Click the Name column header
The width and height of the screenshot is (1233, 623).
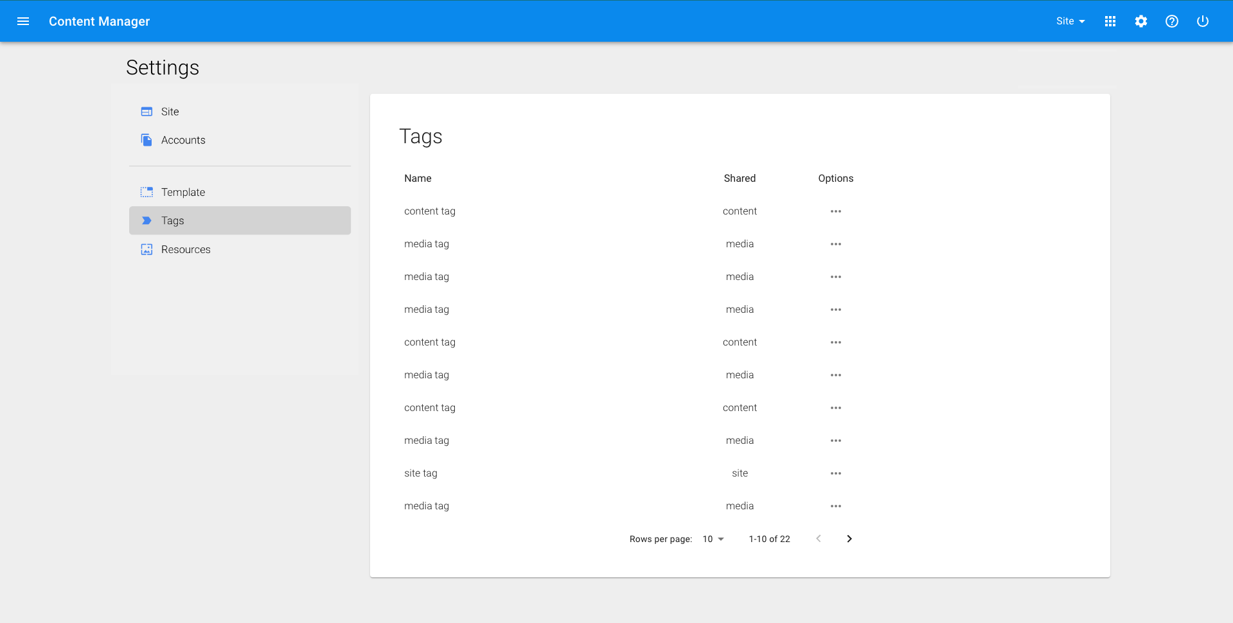coord(418,179)
